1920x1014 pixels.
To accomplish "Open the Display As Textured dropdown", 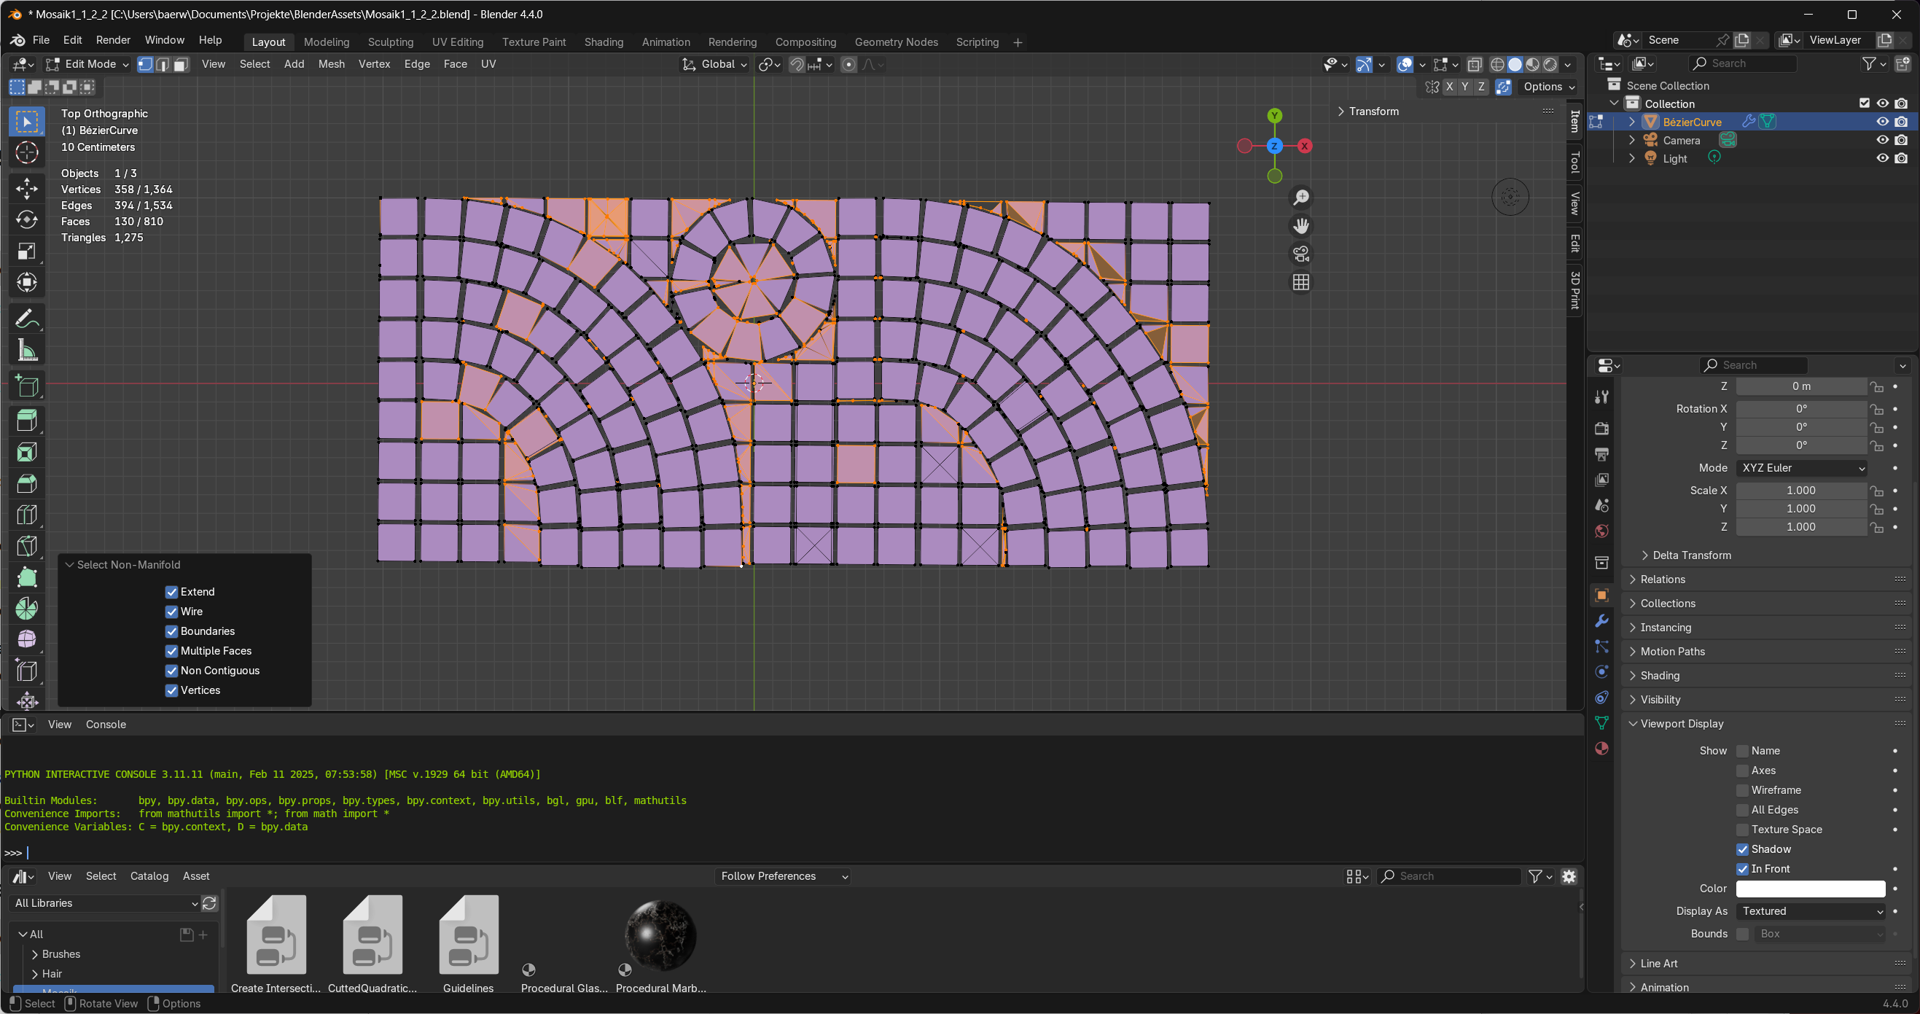I will [1810, 911].
